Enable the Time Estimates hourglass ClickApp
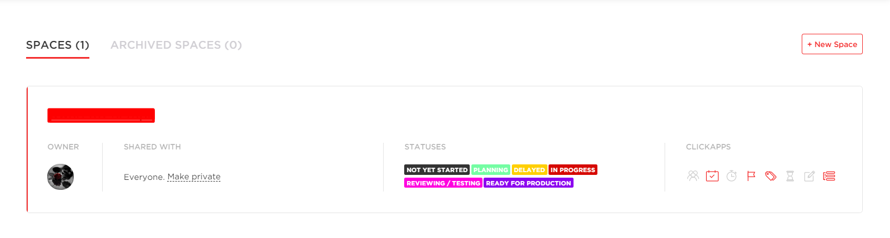Viewport: 890px width, 238px height. [x=790, y=176]
